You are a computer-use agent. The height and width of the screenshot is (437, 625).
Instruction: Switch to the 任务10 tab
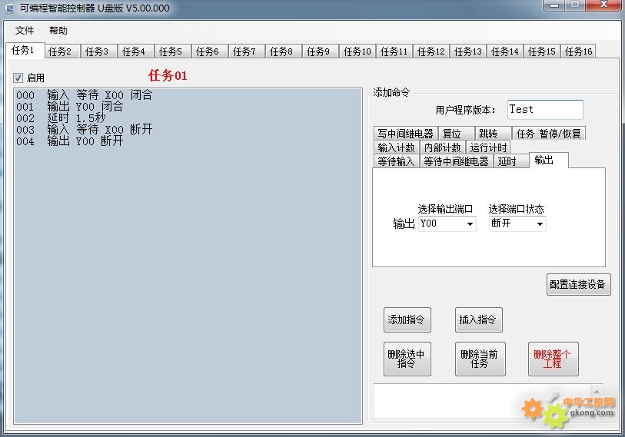click(x=357, y=51)
